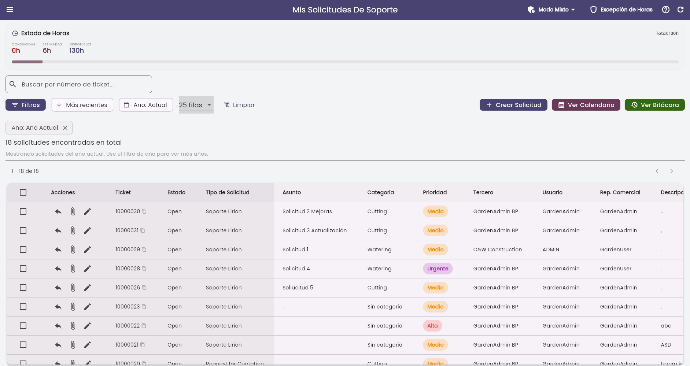This screenshot has width=690, height=366.
Task: Click the Crear Solicitud button
Action: tap(513, 105)
